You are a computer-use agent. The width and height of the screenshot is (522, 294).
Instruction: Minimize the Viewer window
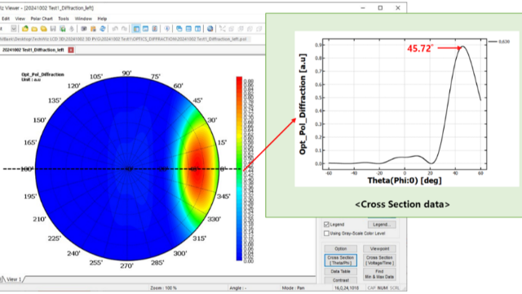[363, 7]
